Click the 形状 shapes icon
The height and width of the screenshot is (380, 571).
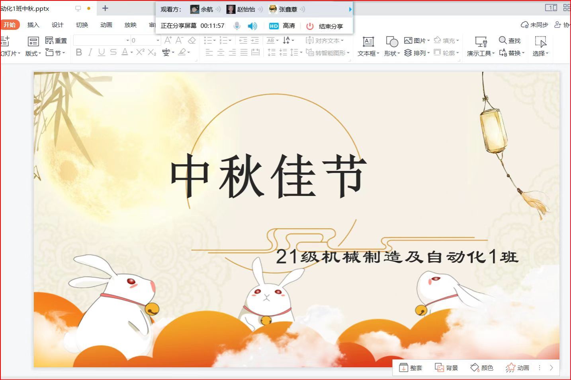(x=392, y=41)
